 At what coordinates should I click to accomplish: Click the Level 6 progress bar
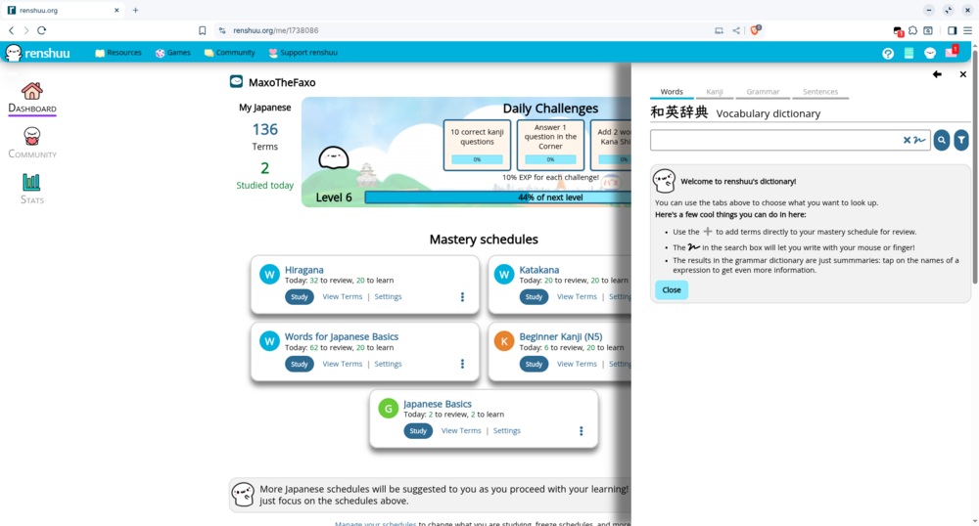pos(497,197)
